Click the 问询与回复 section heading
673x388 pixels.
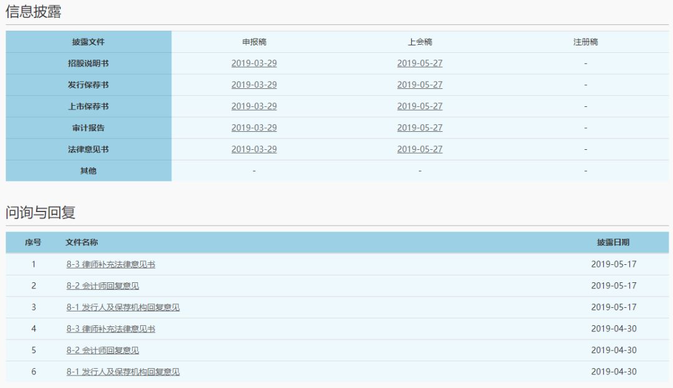click(x=41, y=213)
